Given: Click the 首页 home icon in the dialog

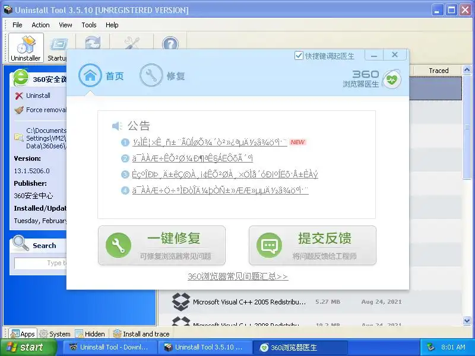Looking at the screenshot, I should pyautogui.click(x=90, y=75).
